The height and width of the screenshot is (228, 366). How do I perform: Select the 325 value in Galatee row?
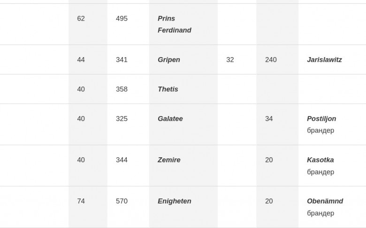122,119
